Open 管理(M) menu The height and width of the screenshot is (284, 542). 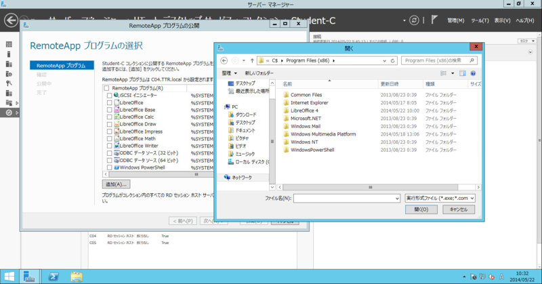455,21
